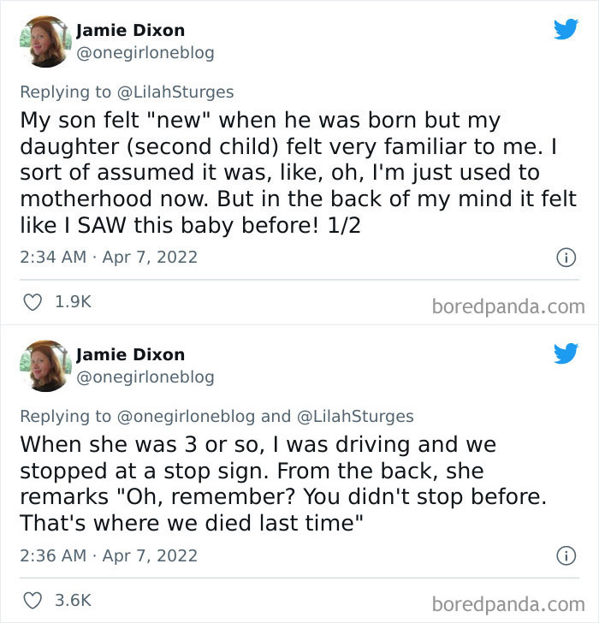Click the Jamie Dixon name in first tweet
The image size is (599, 623).
tap(130, 31)
